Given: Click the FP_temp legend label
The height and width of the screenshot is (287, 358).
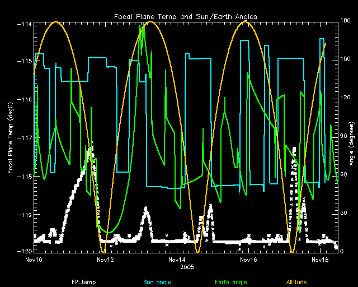Looking at the screenshot, I should coord(83,282).
